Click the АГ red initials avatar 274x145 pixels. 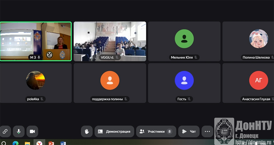point(258,80)
